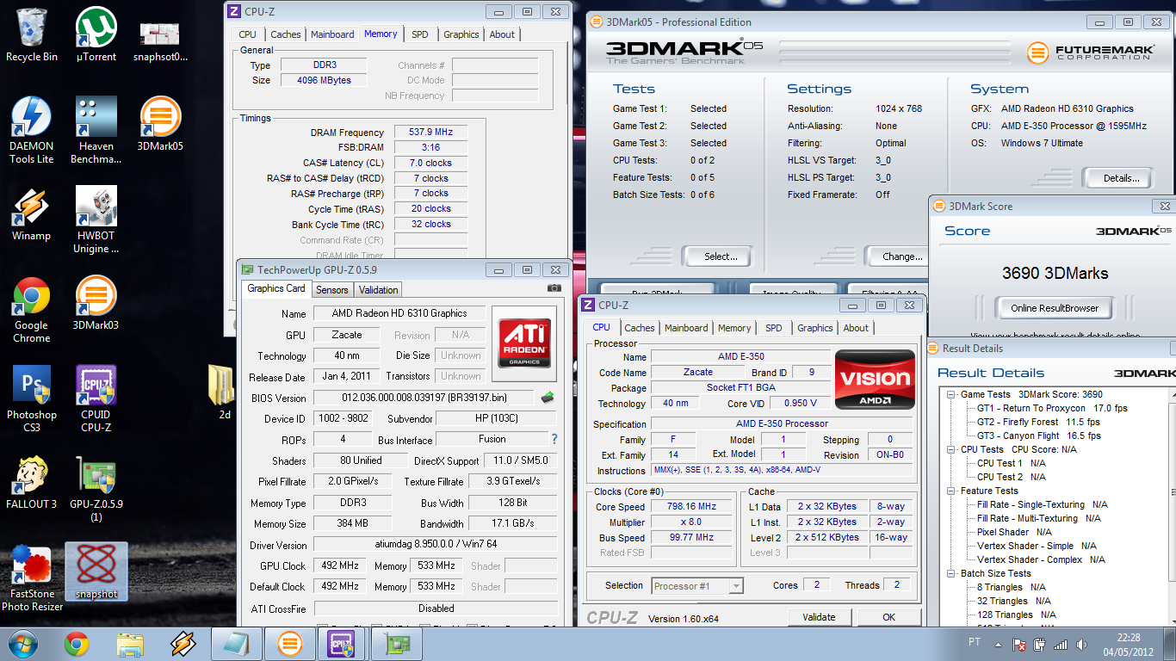Select GT2 - Firefly Forest row
Viewport: 1176px width, 661px height.
point(1038,422)
